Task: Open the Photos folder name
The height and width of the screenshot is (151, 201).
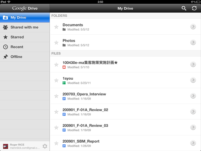Action: pos(69,41)
